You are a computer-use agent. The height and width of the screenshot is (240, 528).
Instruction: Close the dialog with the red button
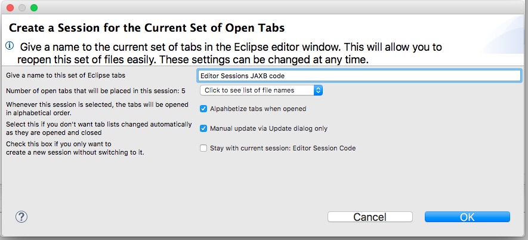click(10, 8)
